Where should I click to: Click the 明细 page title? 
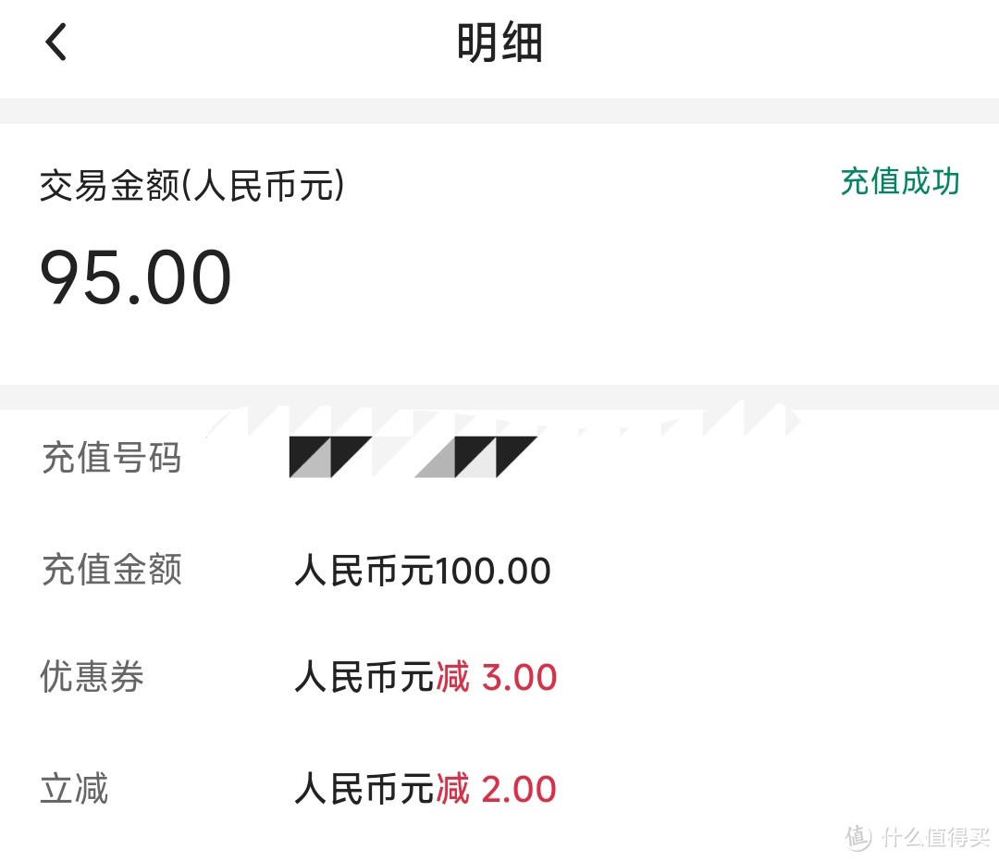tap(499, 43)
